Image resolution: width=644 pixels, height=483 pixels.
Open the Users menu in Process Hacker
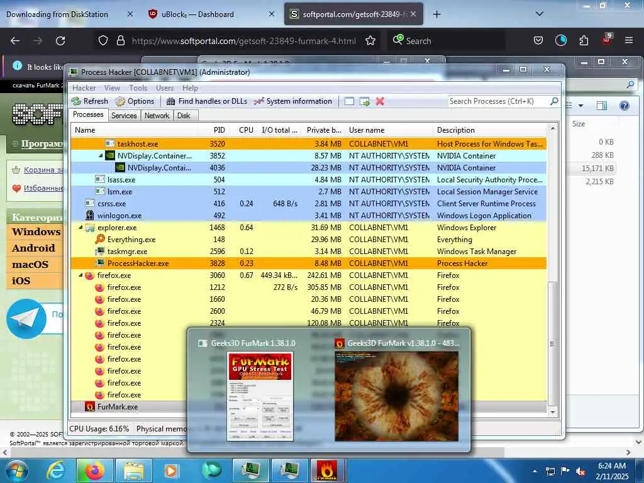[165, 88]
